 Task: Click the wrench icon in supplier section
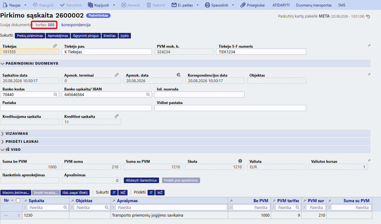tap(369, 45)
